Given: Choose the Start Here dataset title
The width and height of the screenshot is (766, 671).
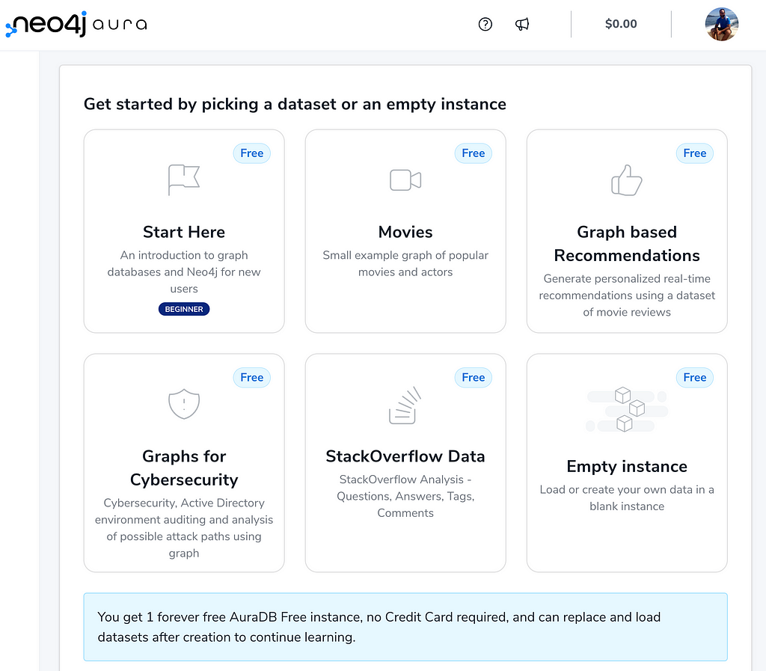Looking at the screenshot, I should coord(184,232).
